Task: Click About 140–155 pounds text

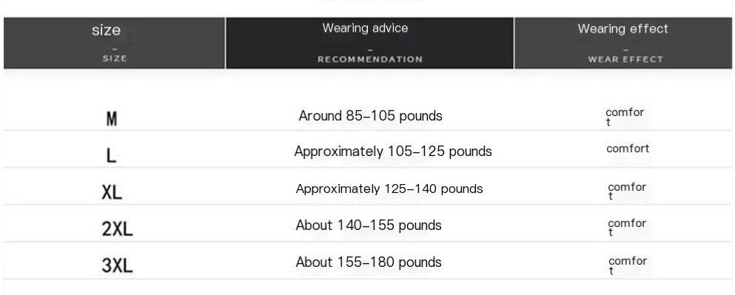Action: [x=369, y=226]
